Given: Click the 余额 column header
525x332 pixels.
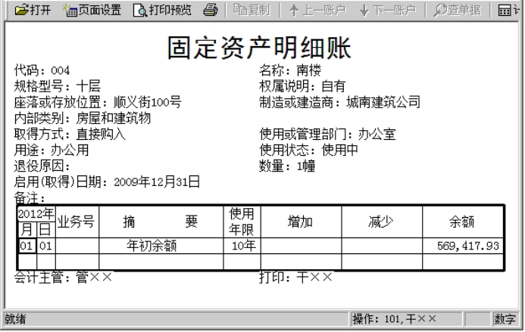Looking at the screenshot, I should tap(461, 222).
